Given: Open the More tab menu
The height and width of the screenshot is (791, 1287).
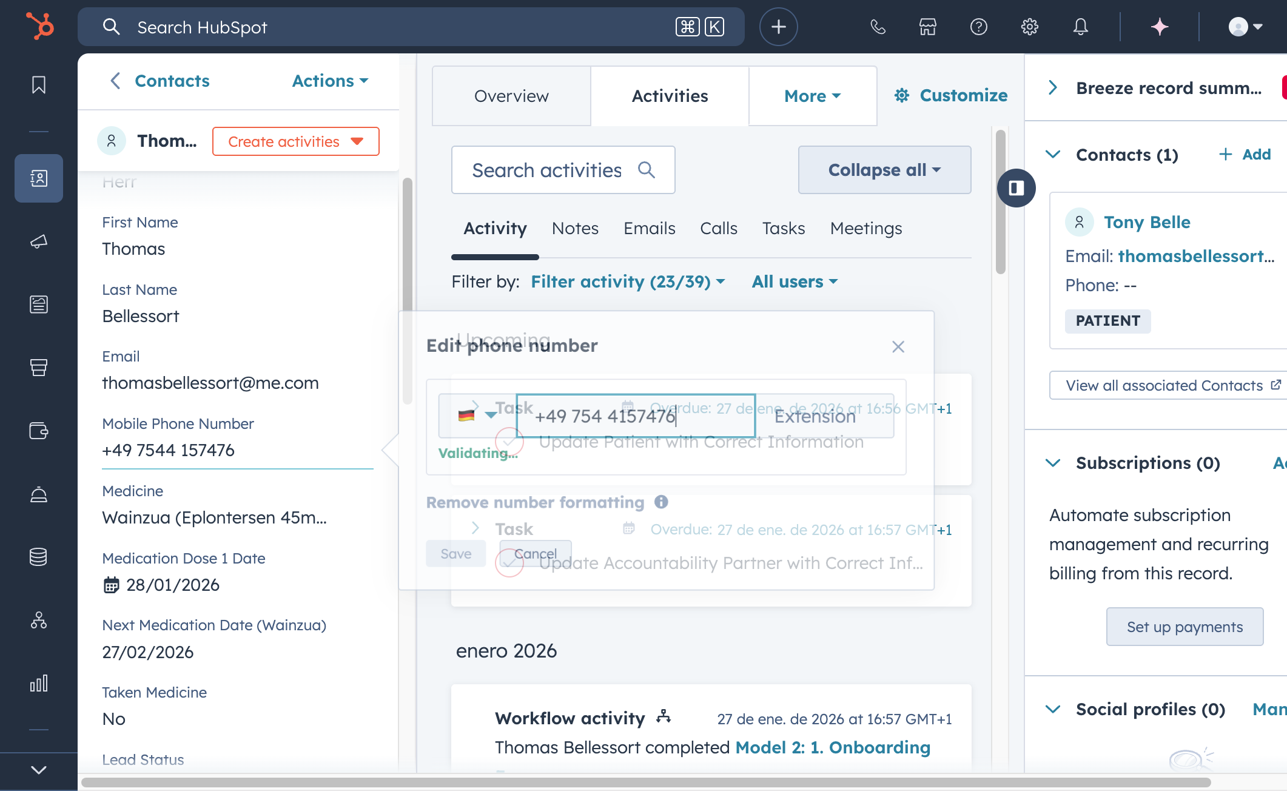Looking at the screenshot, I should [813, 96].
